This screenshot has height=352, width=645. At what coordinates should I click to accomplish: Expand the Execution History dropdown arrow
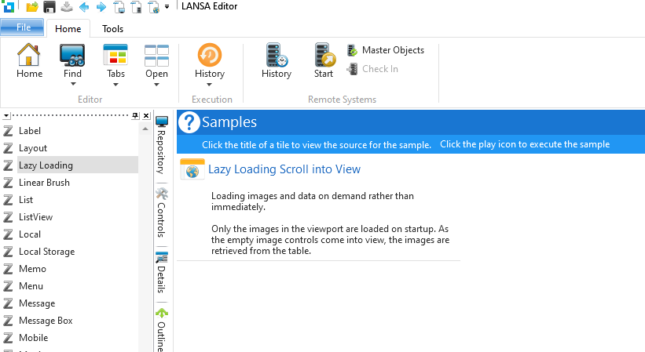(x=209, y=85)
